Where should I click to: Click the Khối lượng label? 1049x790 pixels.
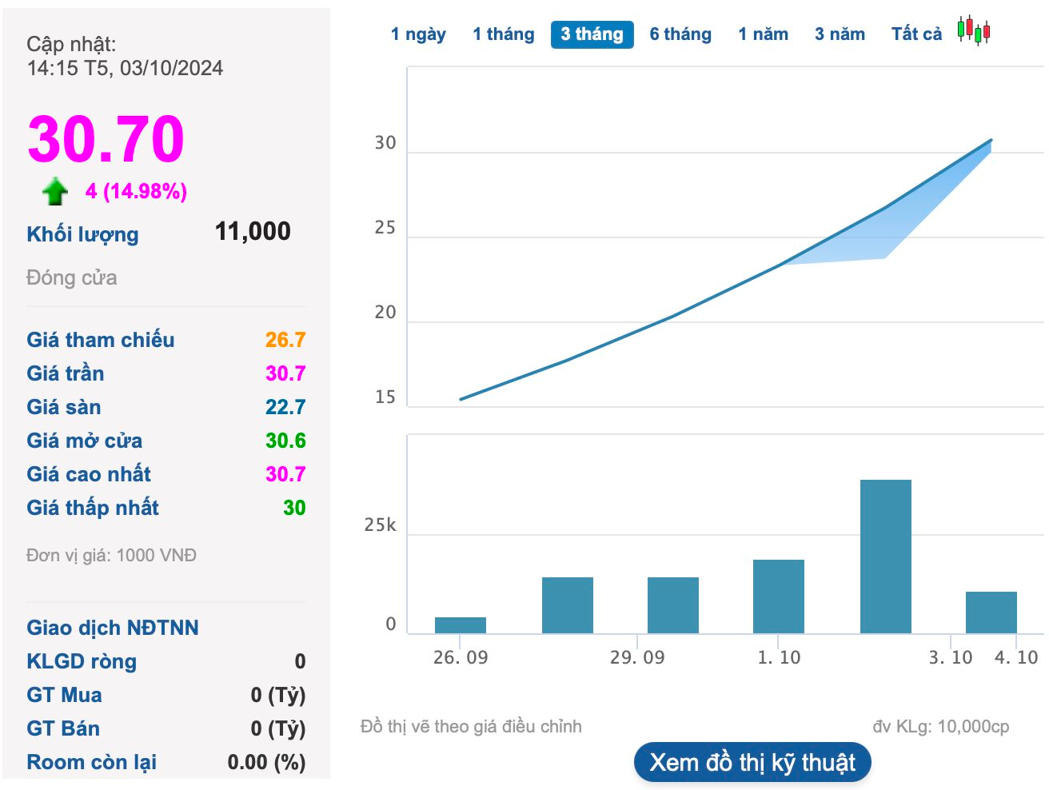(x=82, y=234)
